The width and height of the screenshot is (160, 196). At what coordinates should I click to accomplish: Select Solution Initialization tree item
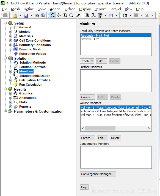35,76
